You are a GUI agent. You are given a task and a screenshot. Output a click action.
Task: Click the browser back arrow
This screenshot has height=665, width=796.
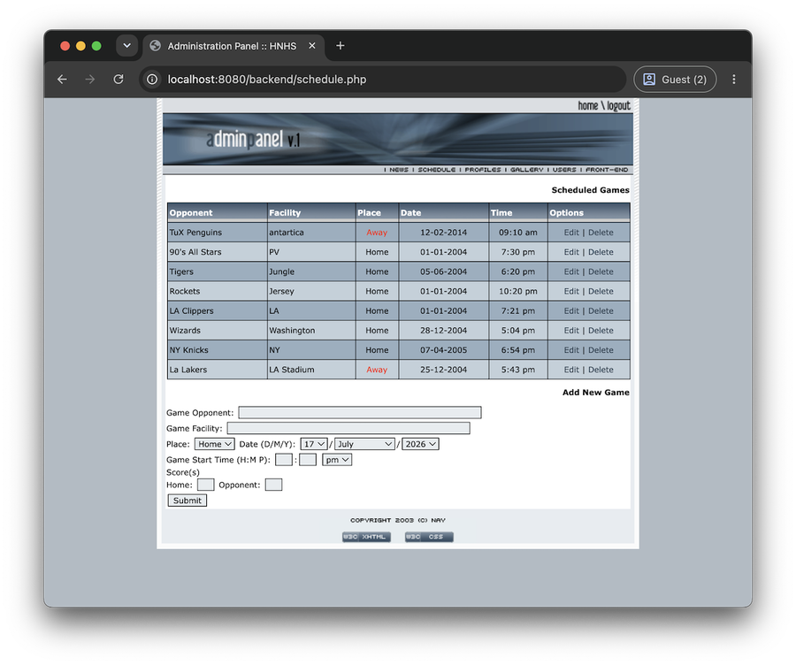coord(62,80)
